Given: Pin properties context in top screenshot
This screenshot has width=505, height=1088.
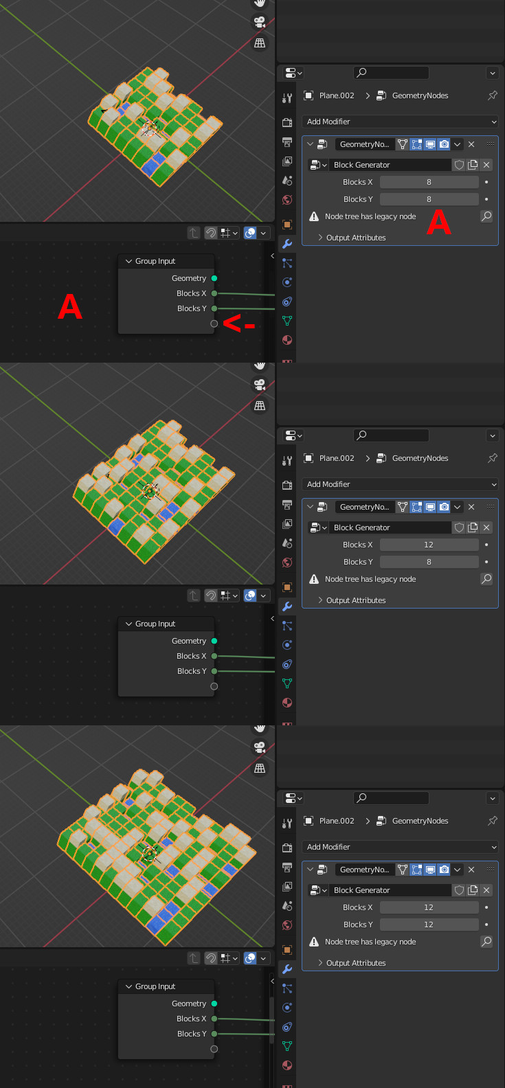Looking at the screenshot, I should click(x=492, y=95).
